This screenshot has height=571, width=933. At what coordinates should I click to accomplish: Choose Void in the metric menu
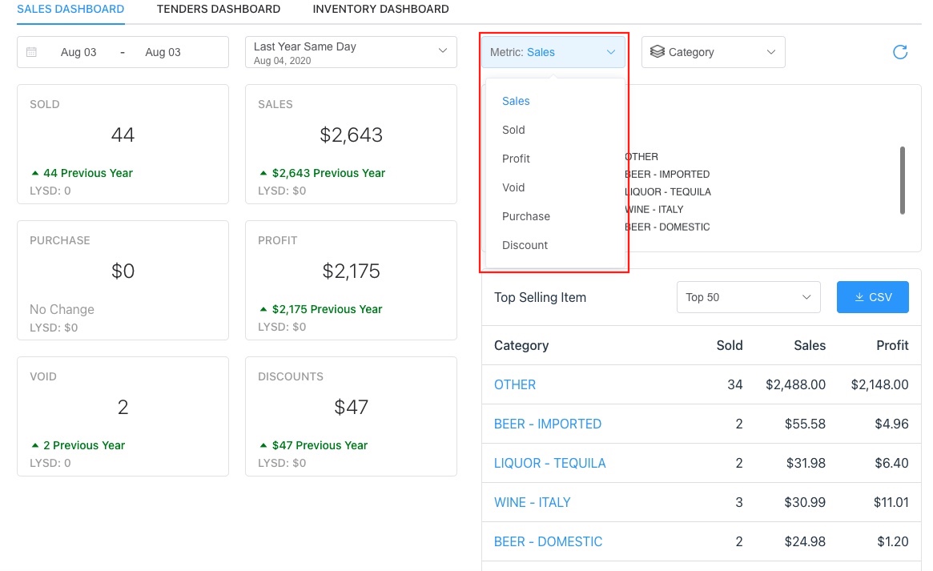pyautogui.click(x=513, y=187)
